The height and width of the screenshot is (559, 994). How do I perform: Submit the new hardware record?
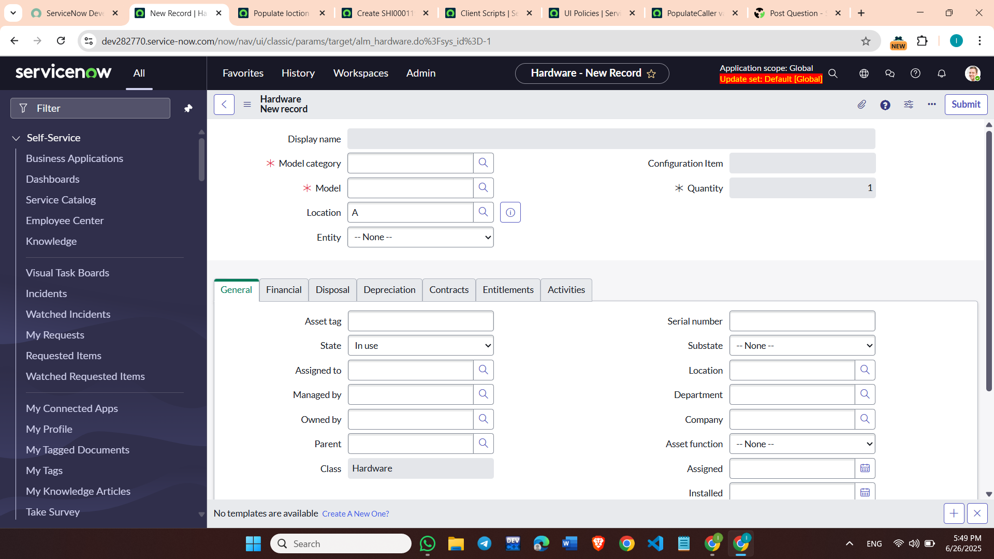click(966, 105)
